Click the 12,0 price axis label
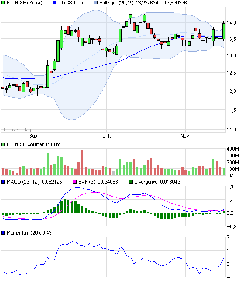Image resolution: width=244 pixels, height=281 pixels. [x=231, y=91]
